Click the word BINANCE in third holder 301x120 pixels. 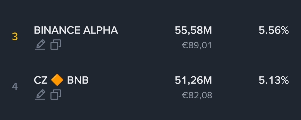click(57, 30)
